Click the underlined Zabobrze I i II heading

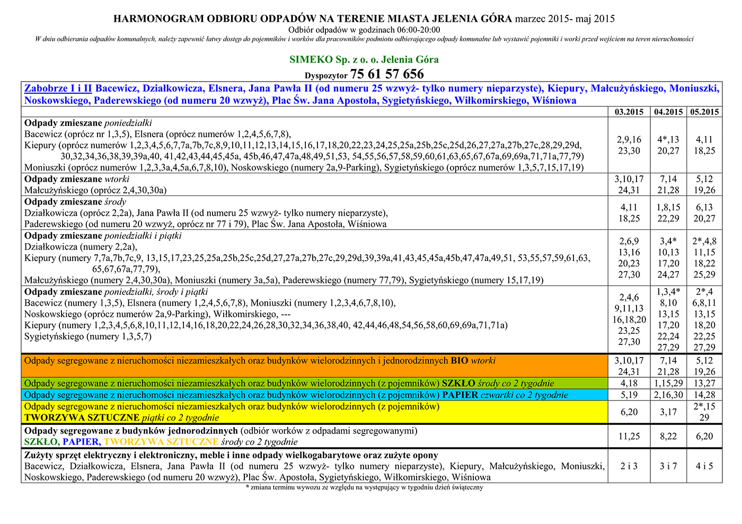(58, 88)
